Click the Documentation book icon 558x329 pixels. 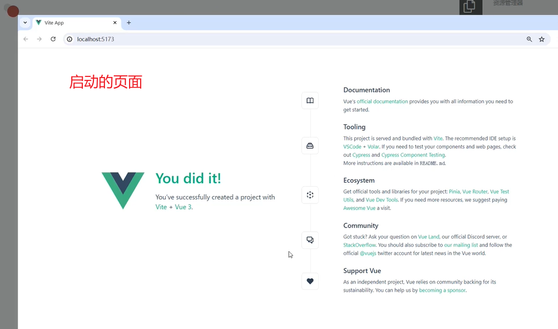(310, 101)
